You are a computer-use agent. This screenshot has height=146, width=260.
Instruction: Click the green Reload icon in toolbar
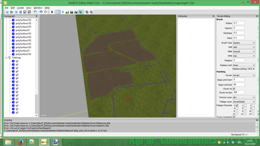click(20, 12)
